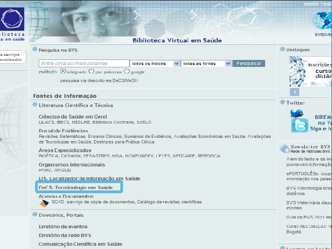This screenshot has height=249, width=332.
Task: Open LIS - Localizador de Informação em Saúde
Action: [89, 178]
